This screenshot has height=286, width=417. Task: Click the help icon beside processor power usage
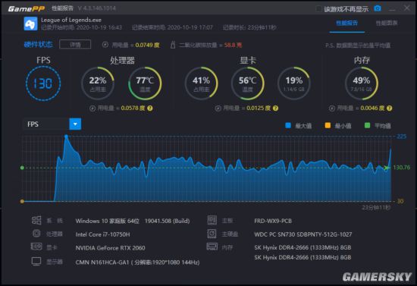pos(150,108)
